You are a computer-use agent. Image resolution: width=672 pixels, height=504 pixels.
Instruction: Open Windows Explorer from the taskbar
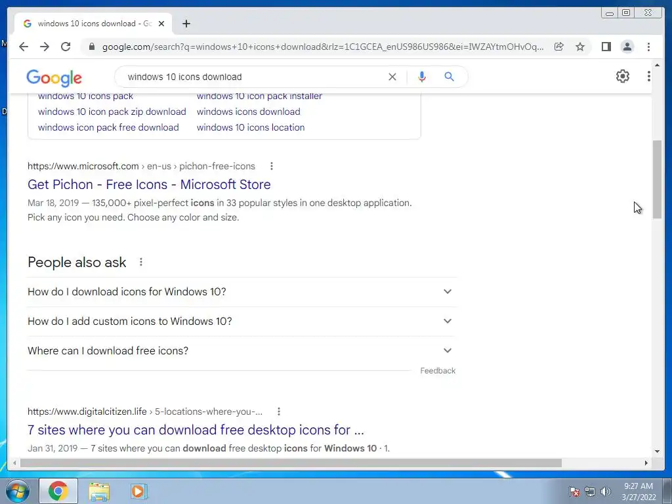point(99,492)
